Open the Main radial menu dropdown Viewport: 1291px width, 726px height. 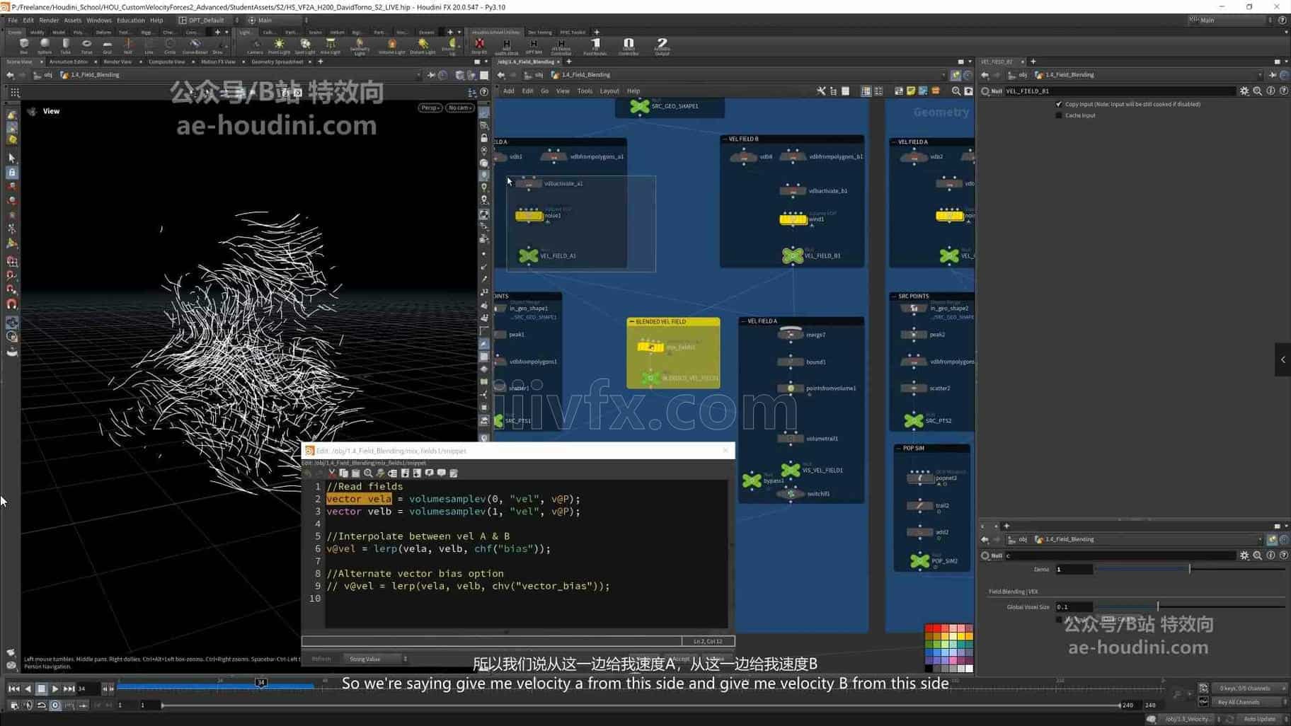point(277,21)
